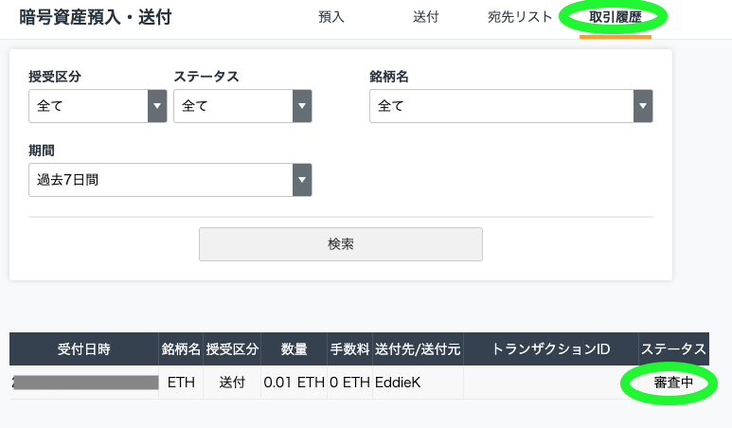
Task: Click the 銘柄名 table column header
Action: (181, 348)
